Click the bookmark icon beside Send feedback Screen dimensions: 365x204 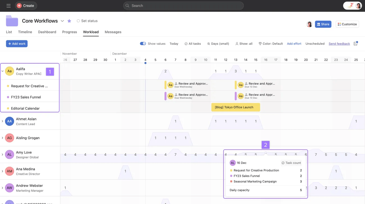click(x=355, y=43)
